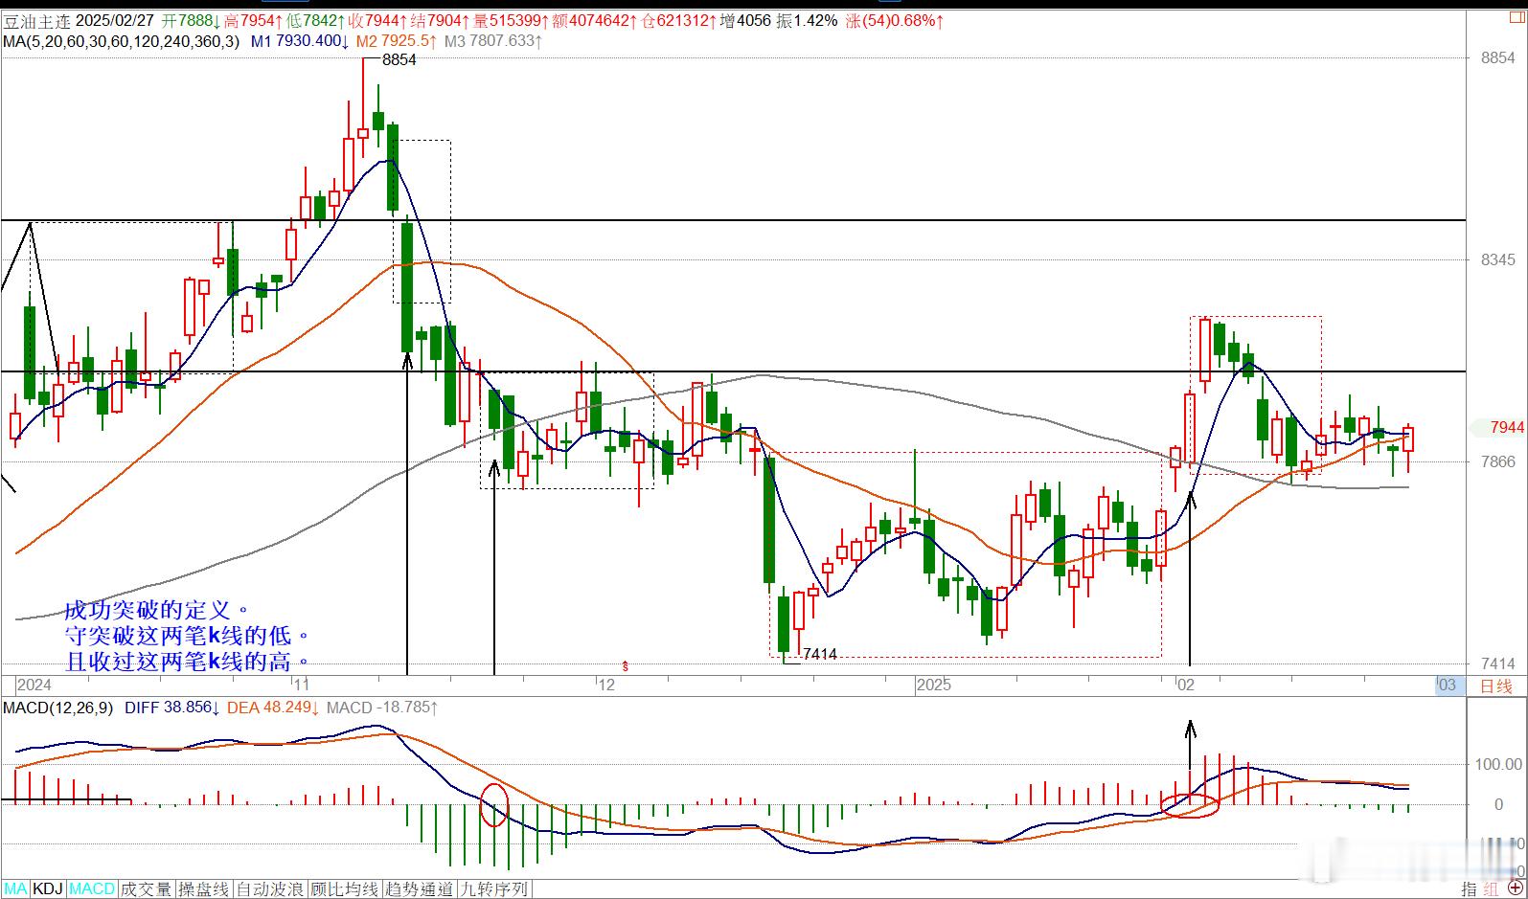Switch to 趋势通道 indicator tab
Image resolution: width=1528 pixels, height=899 pixels.
(422, 888)
